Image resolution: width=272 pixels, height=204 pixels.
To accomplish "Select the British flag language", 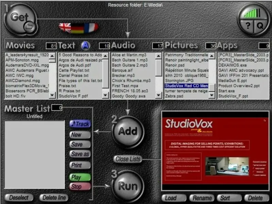I will 65,28.
